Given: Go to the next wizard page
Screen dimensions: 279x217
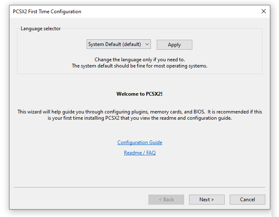Looking at the screenshot, I should 207,200.
